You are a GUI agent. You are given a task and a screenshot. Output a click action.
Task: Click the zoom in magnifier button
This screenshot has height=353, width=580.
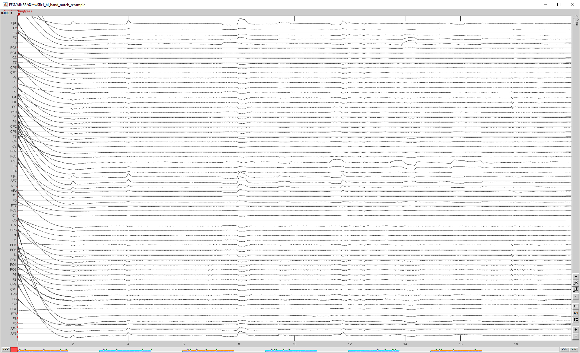pyautogui.click(x=576, y=290)
